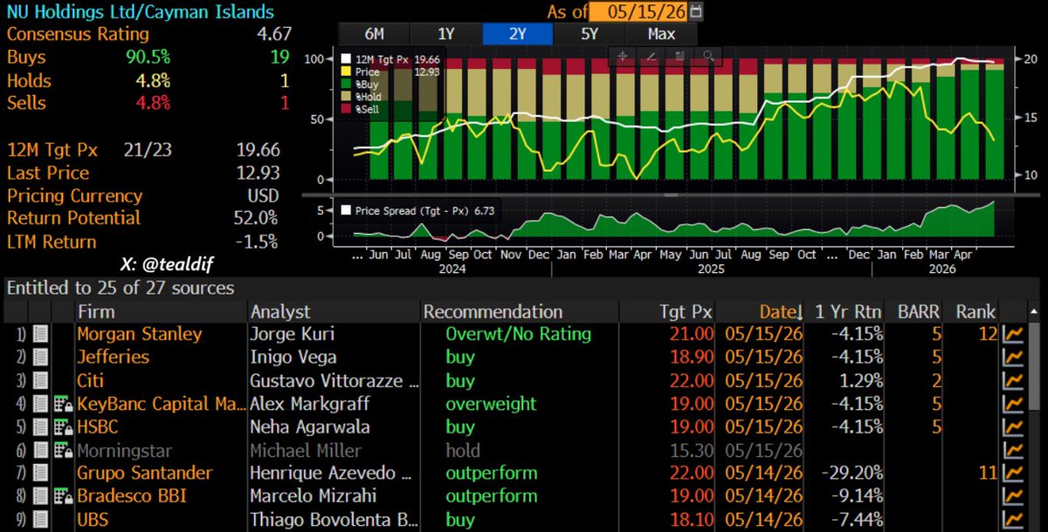Open Grupo Santander research document icon

coord(40,474)
